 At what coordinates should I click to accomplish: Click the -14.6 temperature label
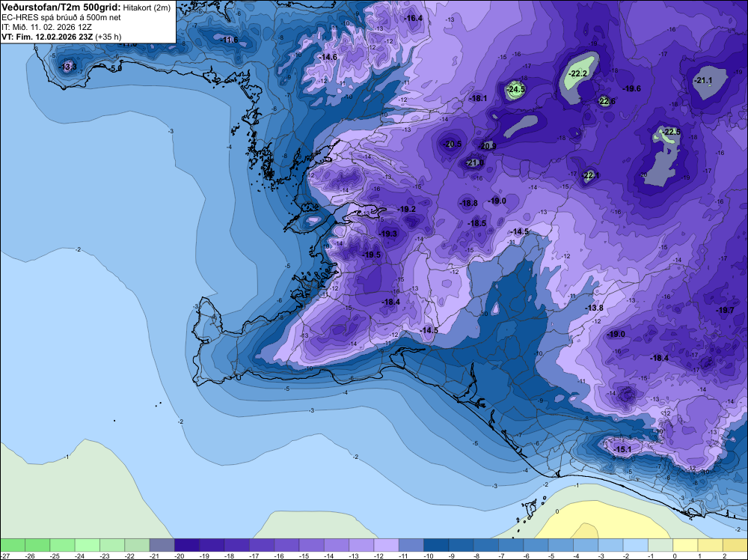tap(328, 57)
